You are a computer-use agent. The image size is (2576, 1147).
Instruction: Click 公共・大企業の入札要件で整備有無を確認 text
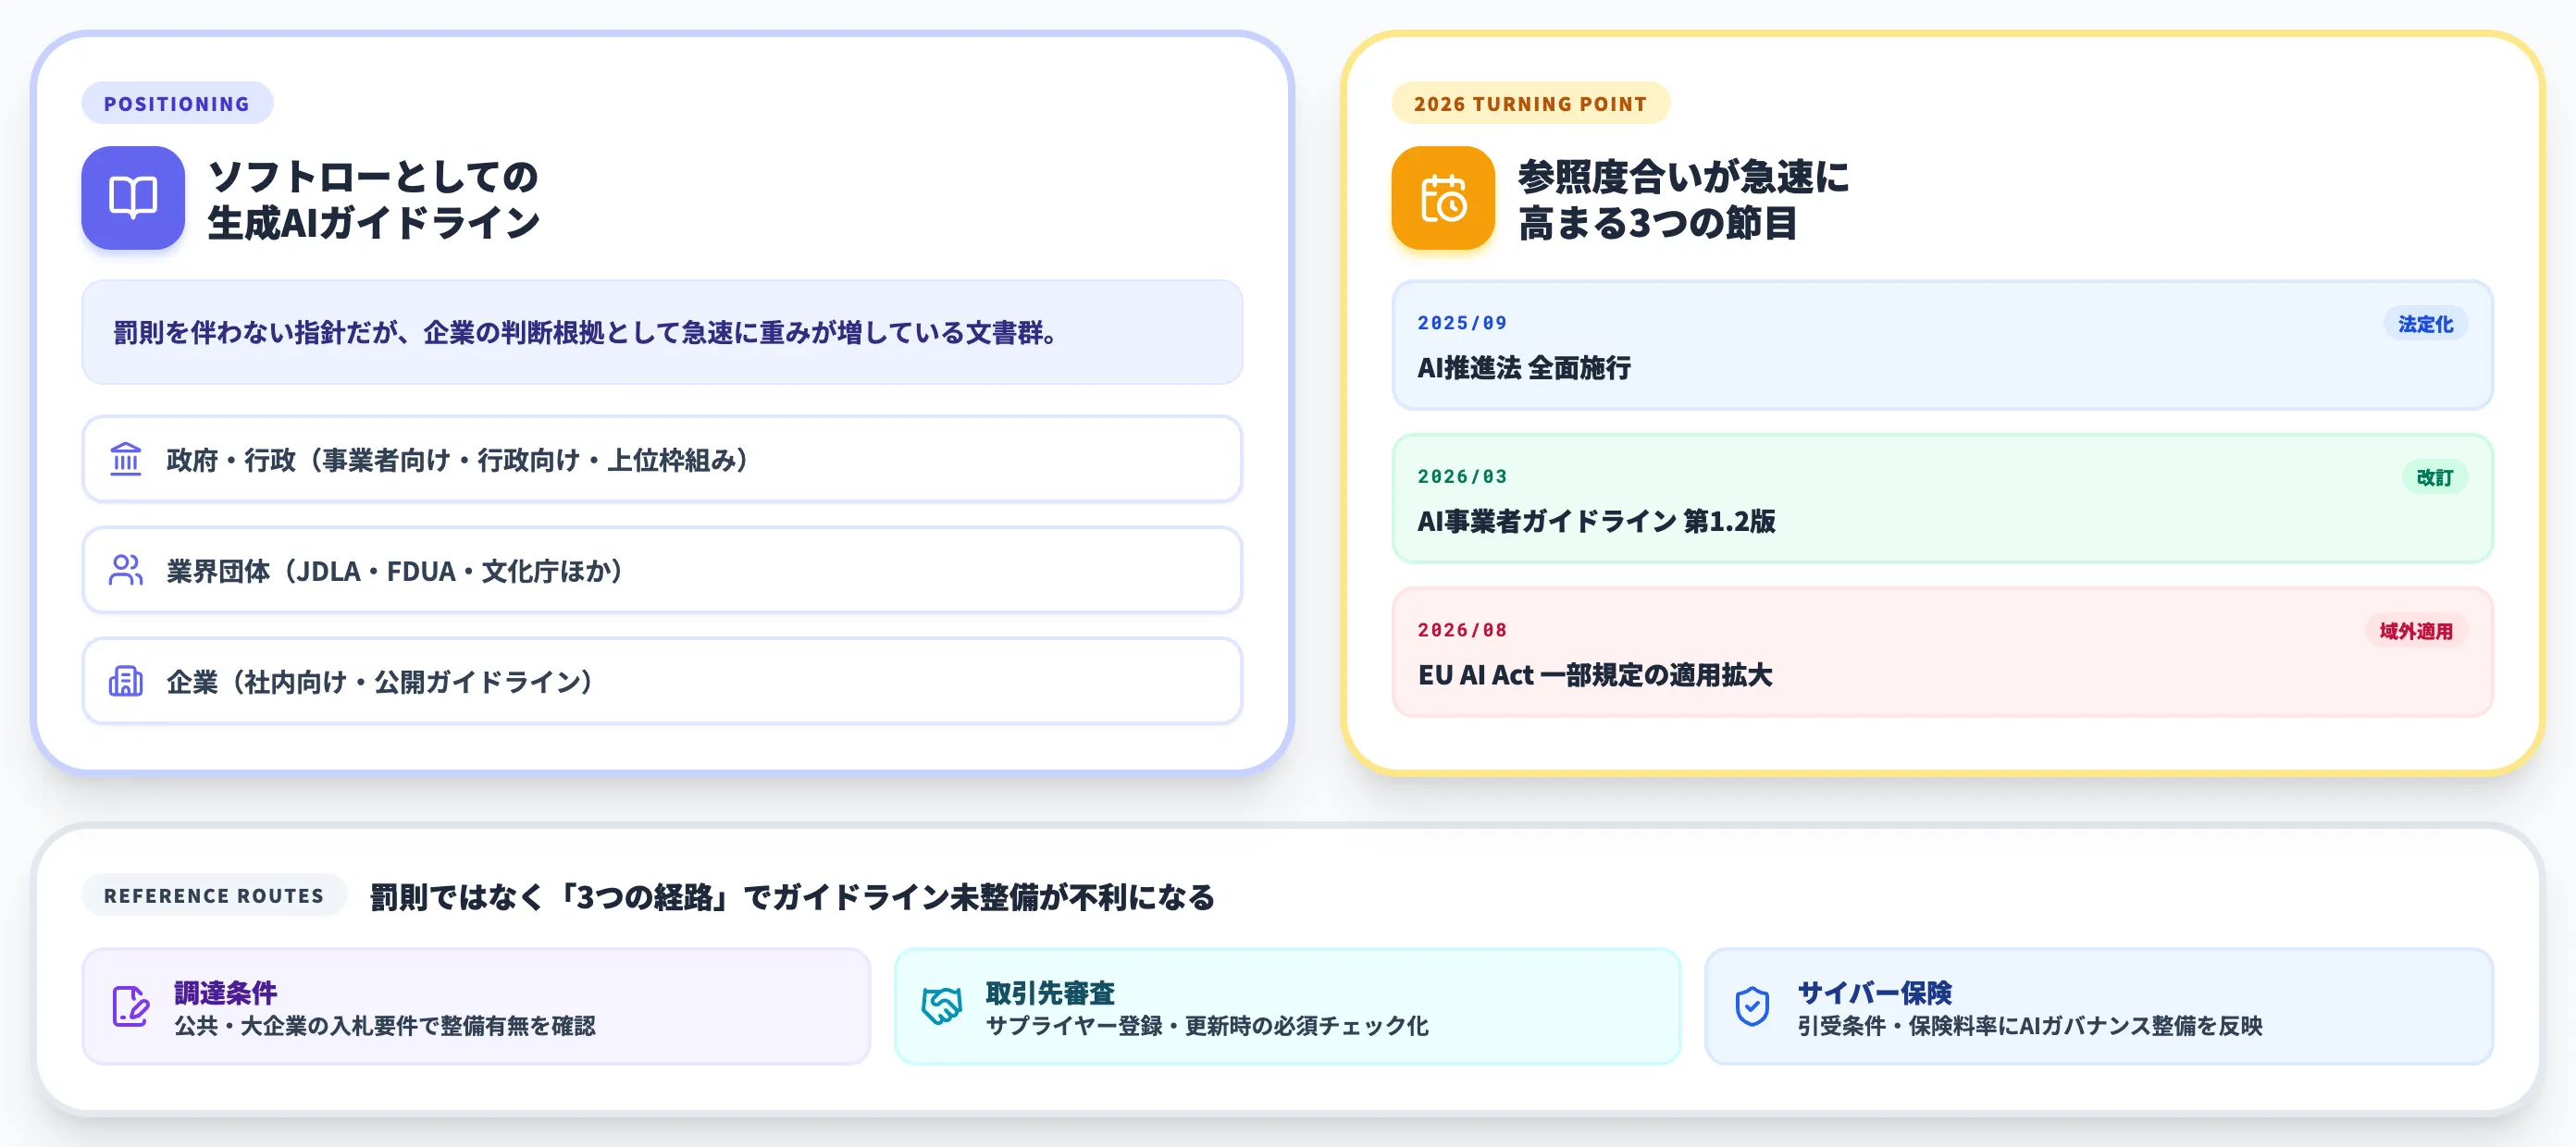click(x=385, y=1026)
